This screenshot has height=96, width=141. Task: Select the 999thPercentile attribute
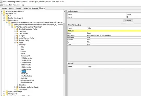(x=27, y=58)
